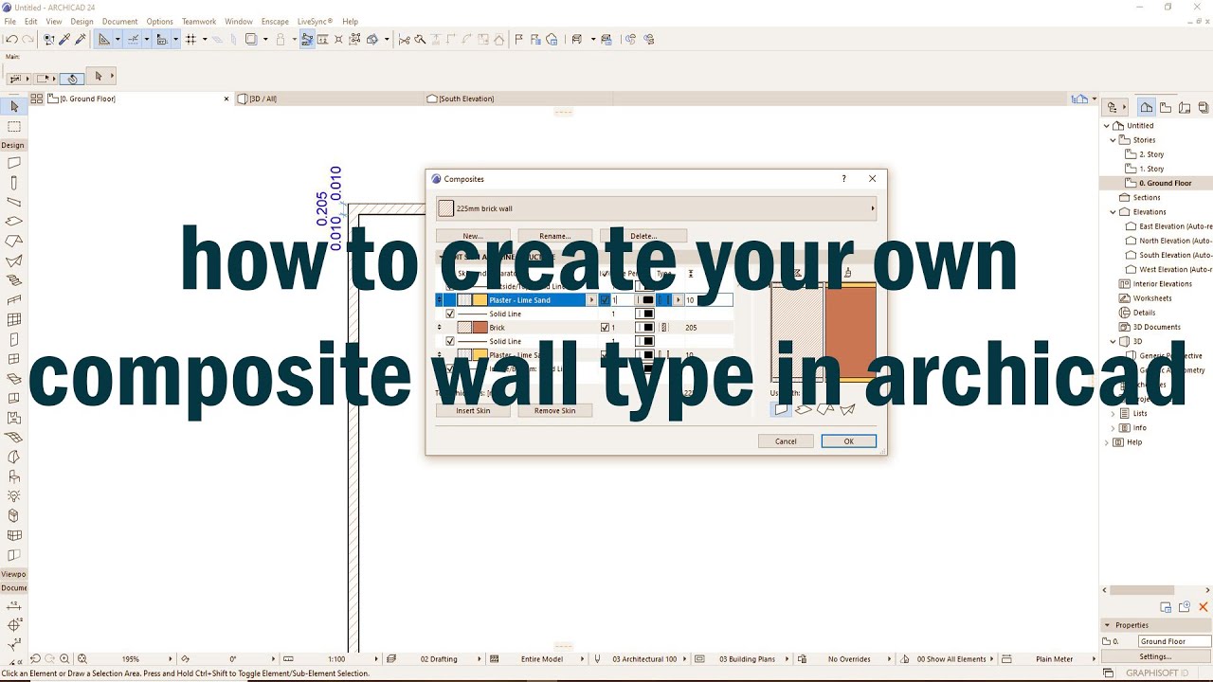Click the scissors Split tool icon
This screenshot has width=1213, height=682.
(405, 39)
